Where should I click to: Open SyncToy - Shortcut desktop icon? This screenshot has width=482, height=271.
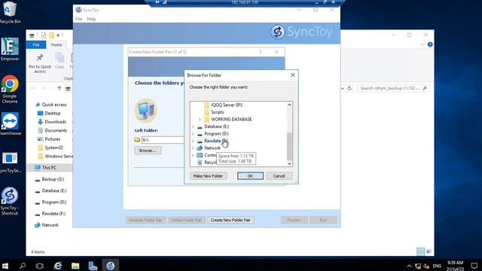(10, 201)
